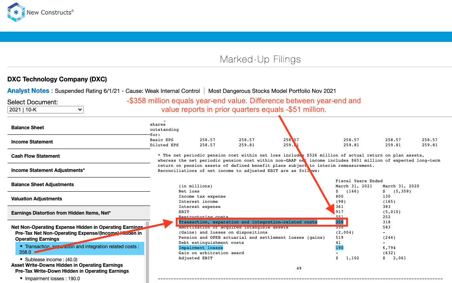Click Pre-Tax Write-Down Hidden in Operating Earnings subheading
Viewport: 452px width, 283px height.
pos(72,271)
